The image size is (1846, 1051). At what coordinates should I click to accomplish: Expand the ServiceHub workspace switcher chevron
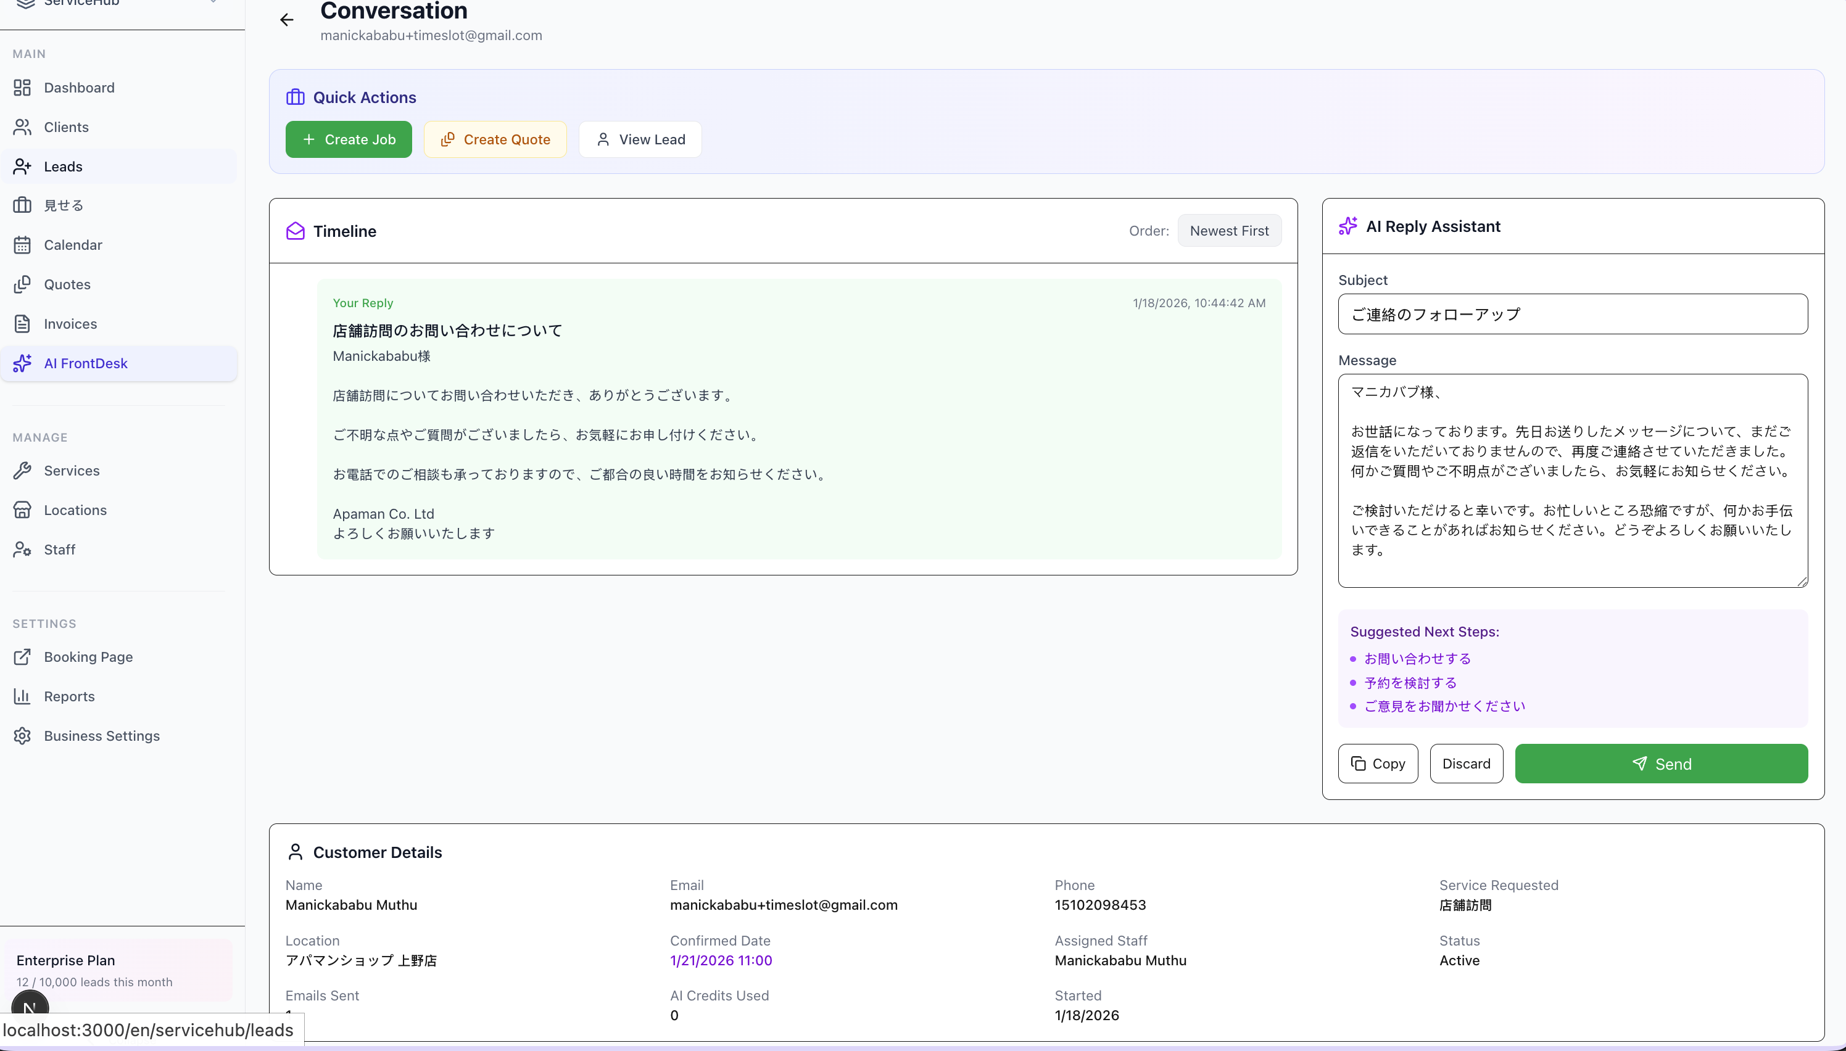213,2
